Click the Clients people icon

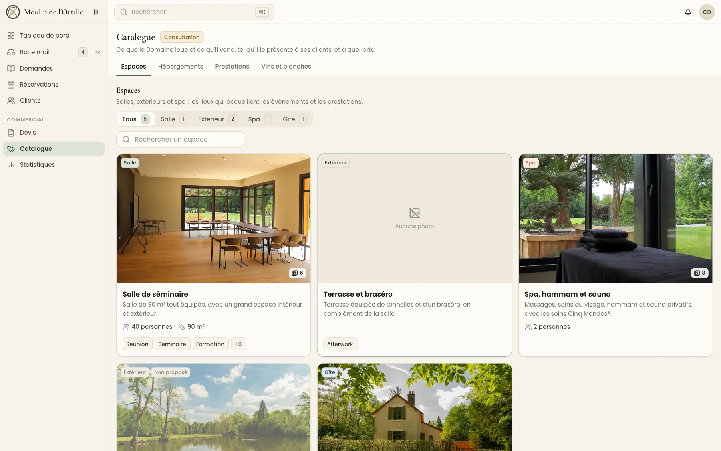[11, 101]
